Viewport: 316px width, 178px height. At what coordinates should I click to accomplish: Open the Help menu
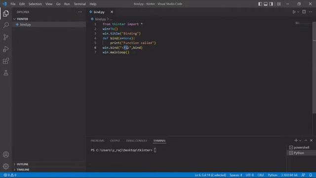coord(93,4)
